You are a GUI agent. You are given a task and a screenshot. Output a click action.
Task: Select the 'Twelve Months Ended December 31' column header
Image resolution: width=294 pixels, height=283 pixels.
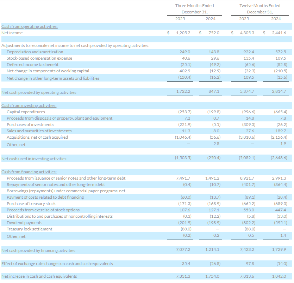[x=260, y=9]
